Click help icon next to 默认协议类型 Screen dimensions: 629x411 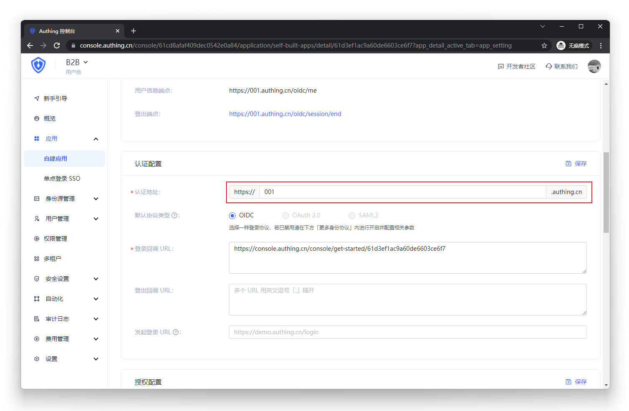pyautogui.click(x=175, y=215)
